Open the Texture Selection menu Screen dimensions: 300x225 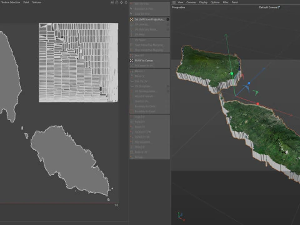pyautogui.click(x=11, y=2)
